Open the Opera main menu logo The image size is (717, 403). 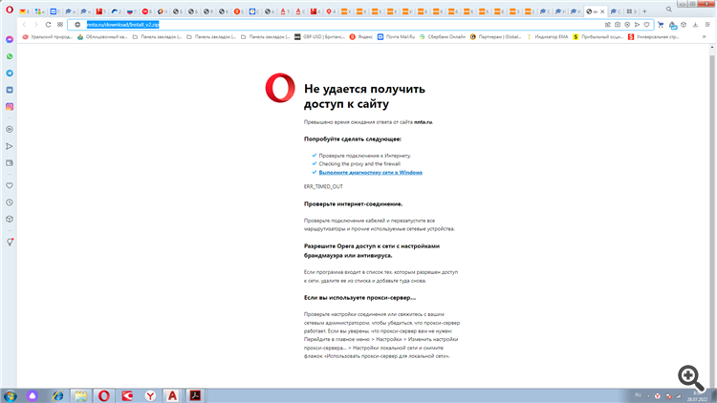pos(10,10)
